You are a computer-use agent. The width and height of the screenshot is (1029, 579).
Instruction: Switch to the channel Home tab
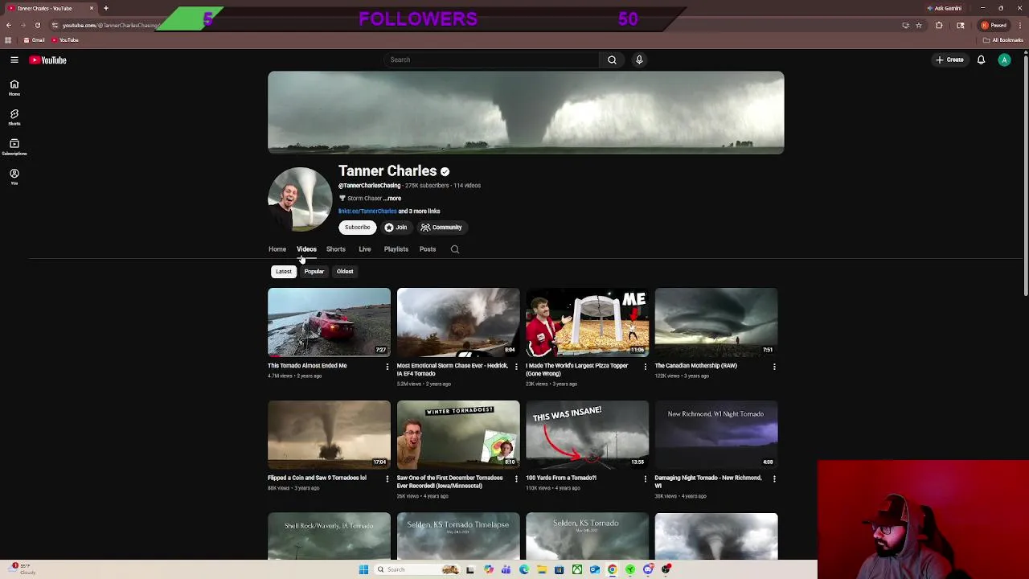click(x=277, y=249)
